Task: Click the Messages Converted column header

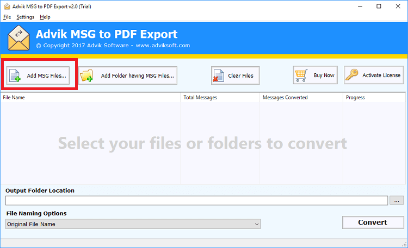Action: point(301,97)
